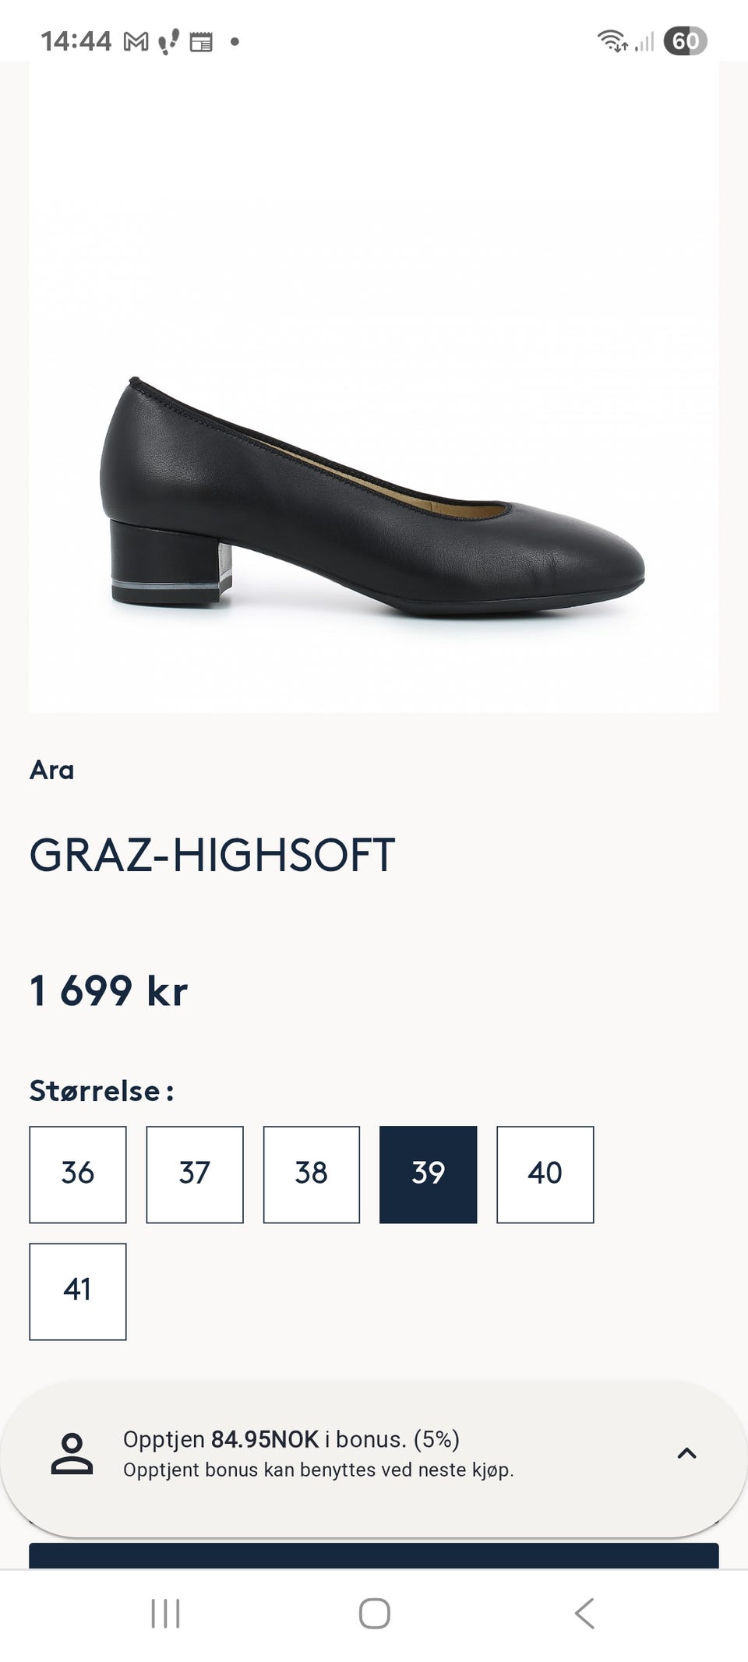Image resolution: width=748 pixels, height=1662 pixels.
Task: Open the Gmail notification icon
Action: tap(136, 43)
